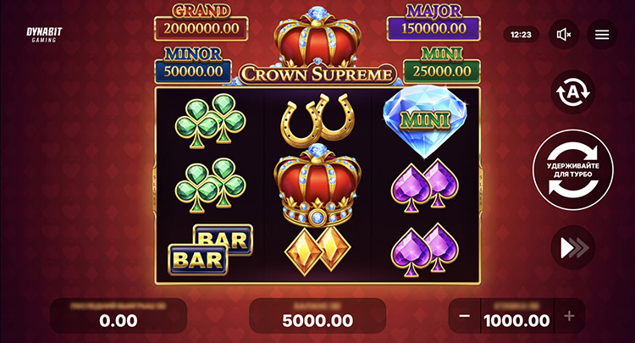Select the GRAND 2000000.00 jackpot box
Screen dimensions: 635x343
coord(202,22)
